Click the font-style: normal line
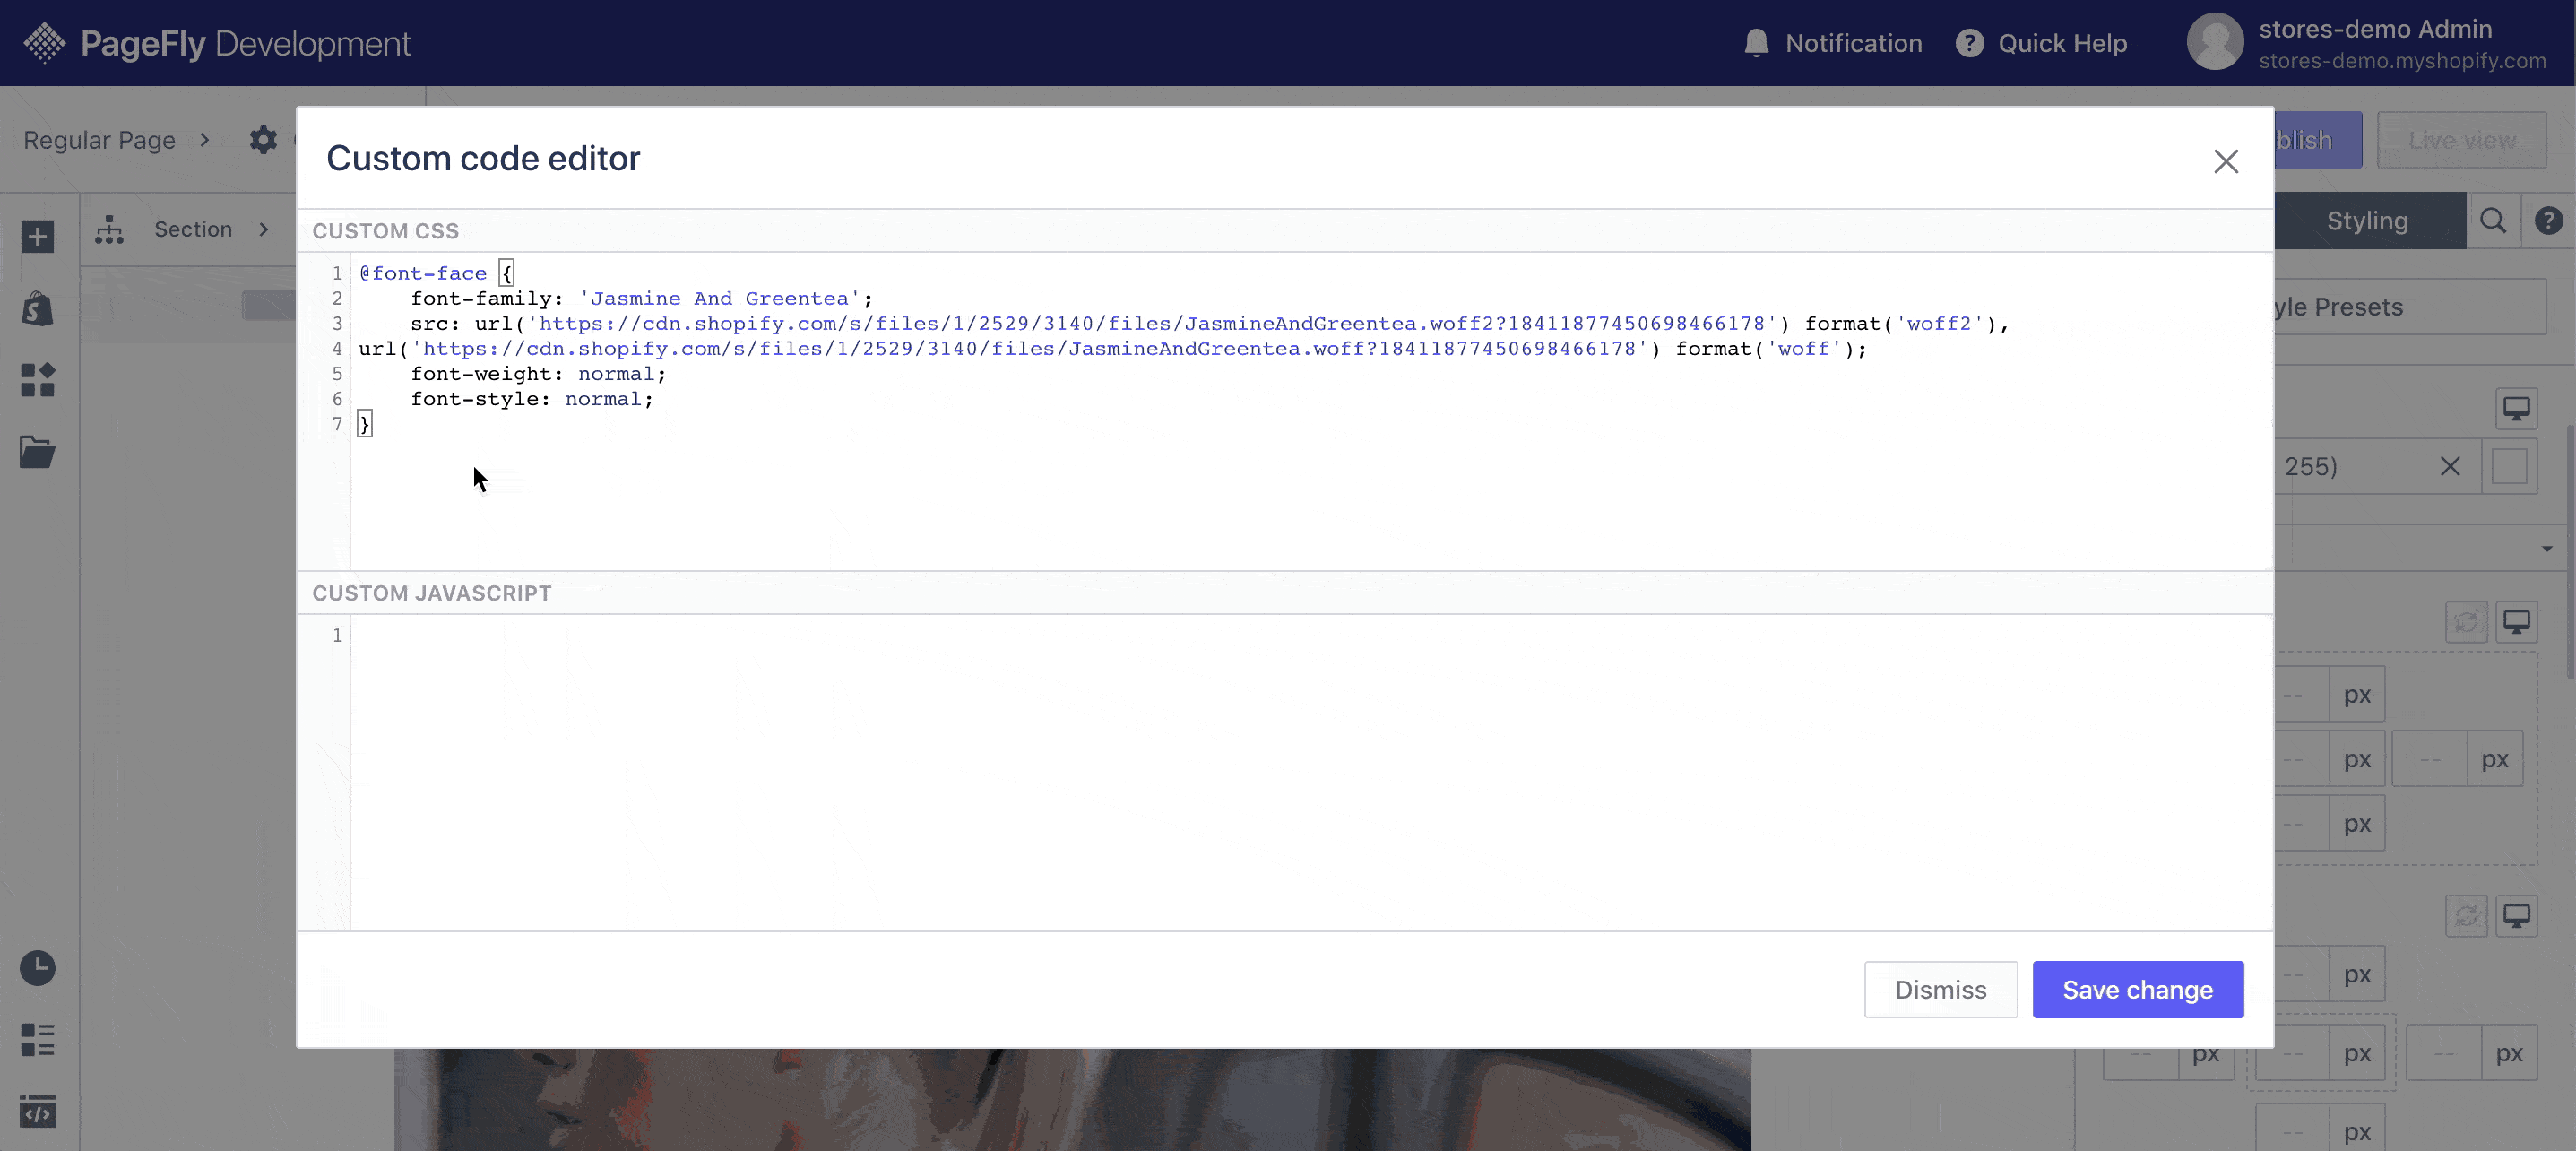This screenshot has width=2576, height=1151. pyautogui.click(x=532, y=399)
